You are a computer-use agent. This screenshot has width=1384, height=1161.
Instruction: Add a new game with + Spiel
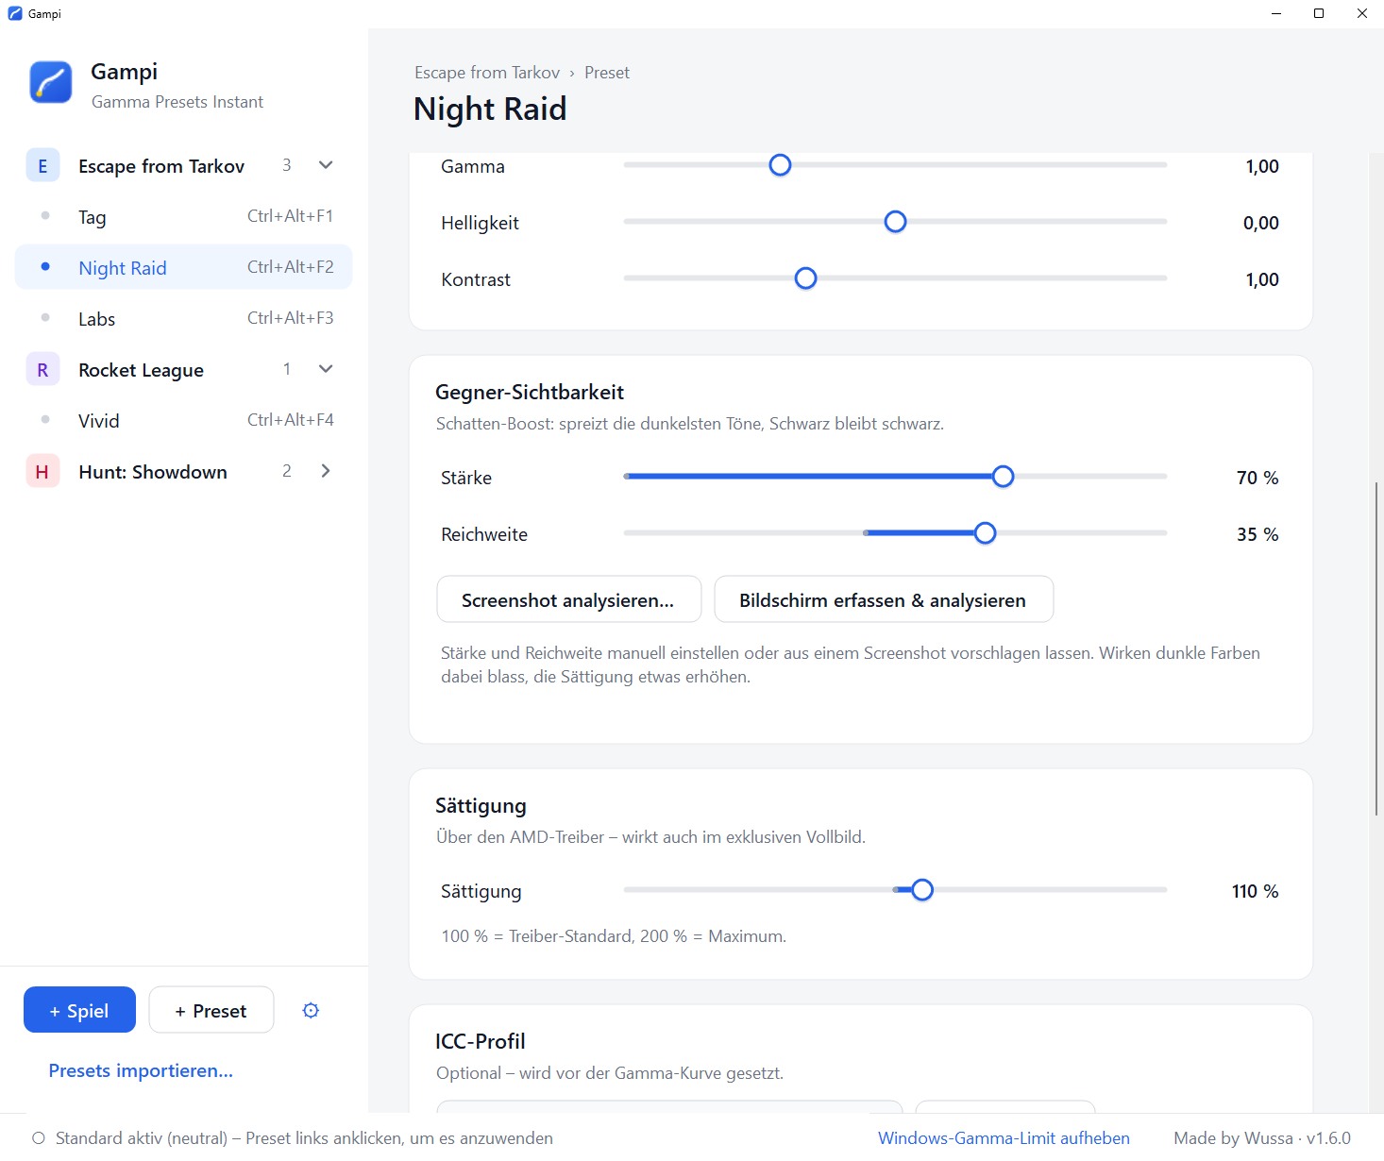click(79, 1010)
